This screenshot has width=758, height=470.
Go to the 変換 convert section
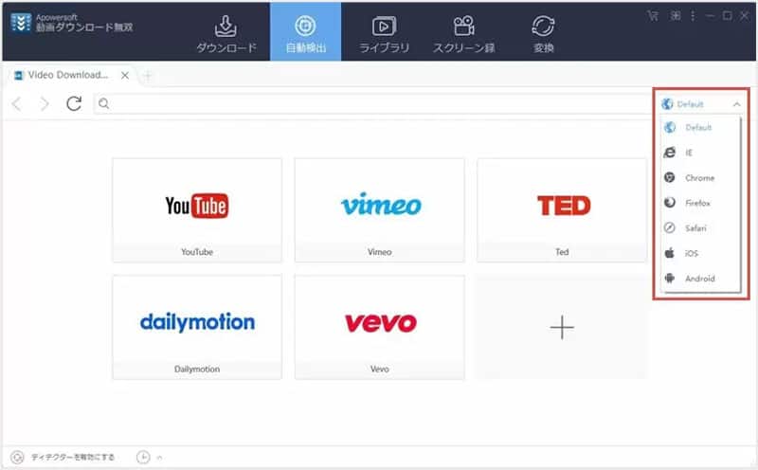tap(543, 32)
